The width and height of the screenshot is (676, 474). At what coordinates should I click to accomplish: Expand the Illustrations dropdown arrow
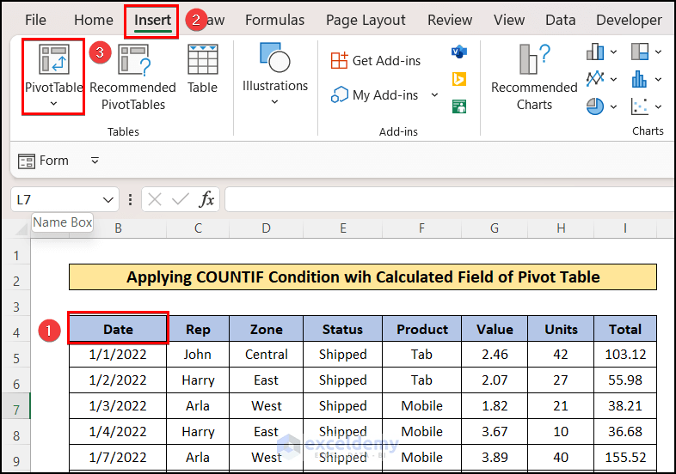(274, 102)
